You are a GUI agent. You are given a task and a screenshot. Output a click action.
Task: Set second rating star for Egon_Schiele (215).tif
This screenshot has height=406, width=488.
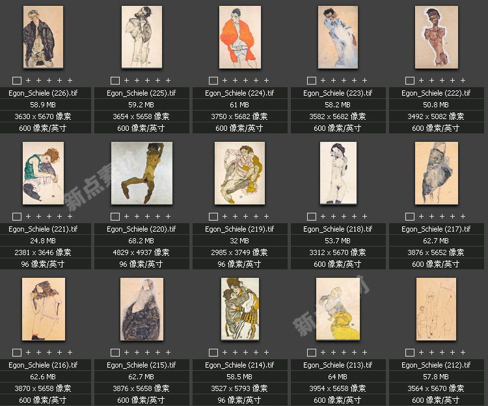tap(137, 352)
